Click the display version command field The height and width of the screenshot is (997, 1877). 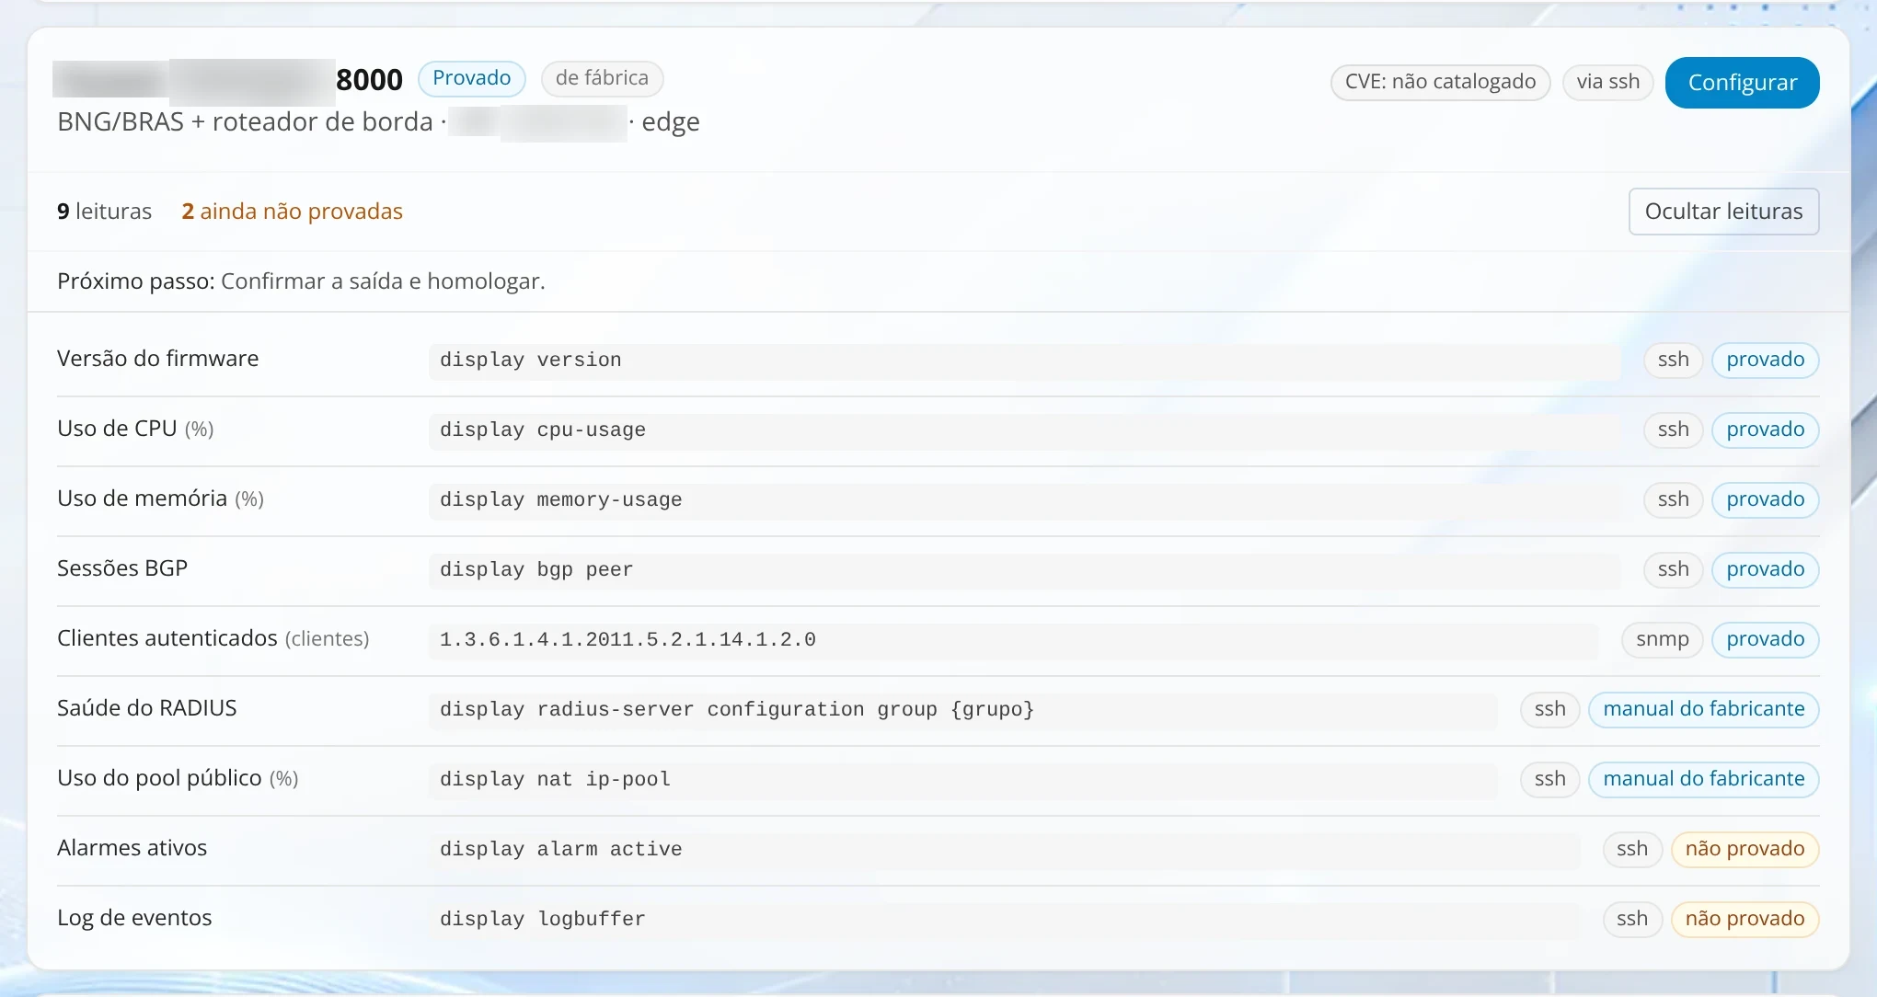coord(1024,360)
